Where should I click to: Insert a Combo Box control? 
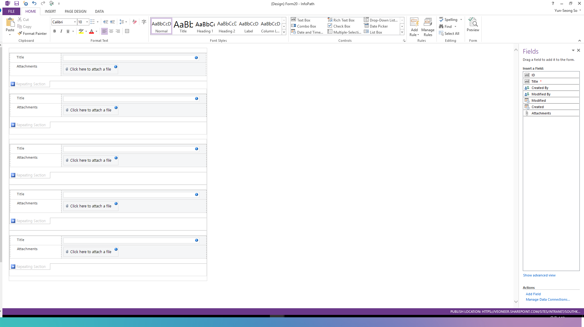[x=304, y=26]
